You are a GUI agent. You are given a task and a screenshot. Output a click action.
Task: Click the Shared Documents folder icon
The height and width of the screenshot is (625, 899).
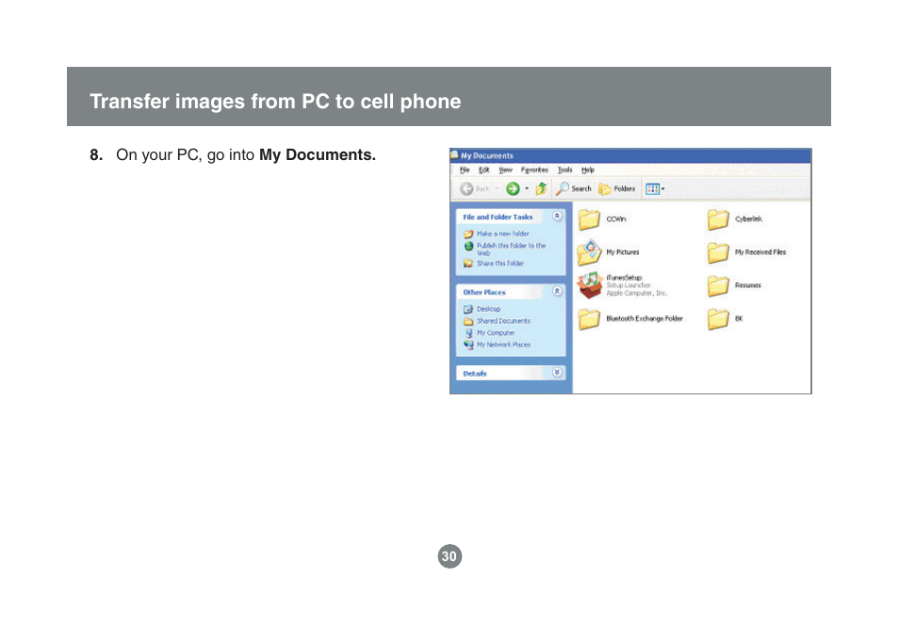pyautogui.click(x=468, y=321)
